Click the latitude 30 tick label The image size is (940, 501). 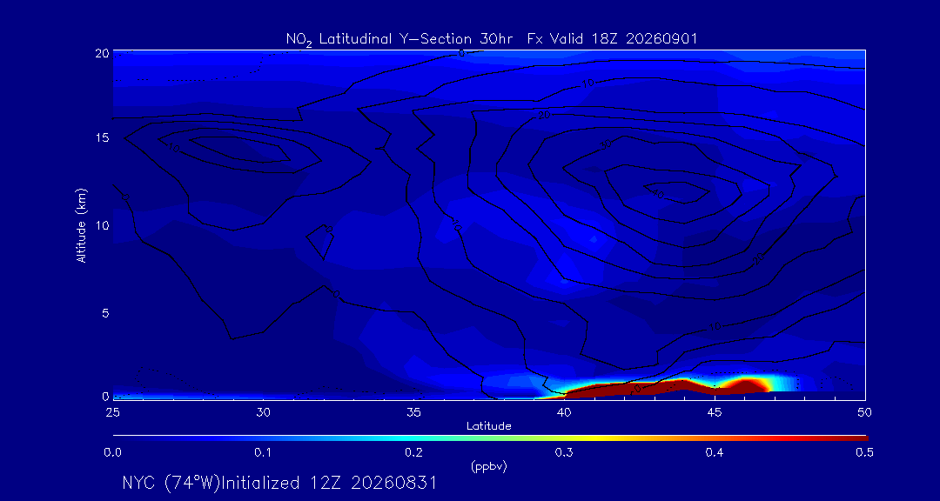point(263,412)
